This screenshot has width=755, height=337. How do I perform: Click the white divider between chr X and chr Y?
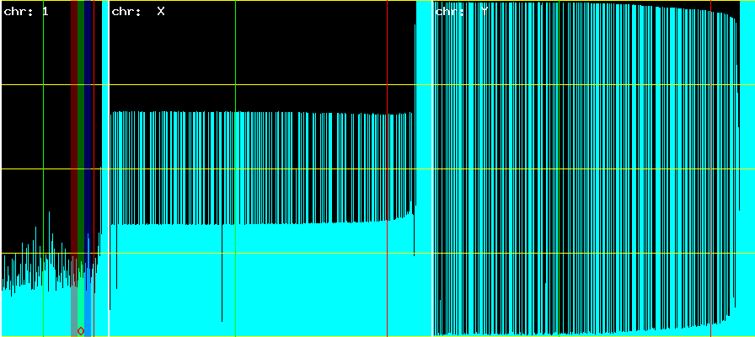[x=432, y=168]
